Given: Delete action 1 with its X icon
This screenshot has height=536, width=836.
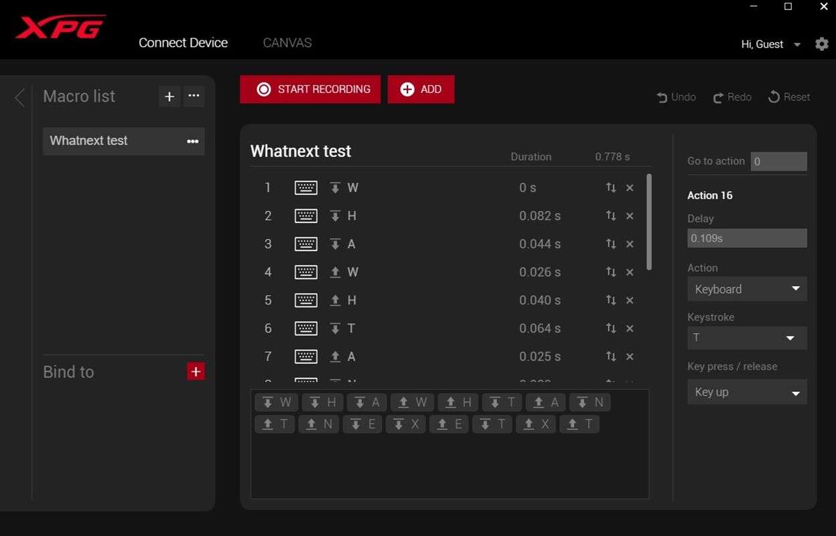Looking at the screenshot, I should pos(629,188).
